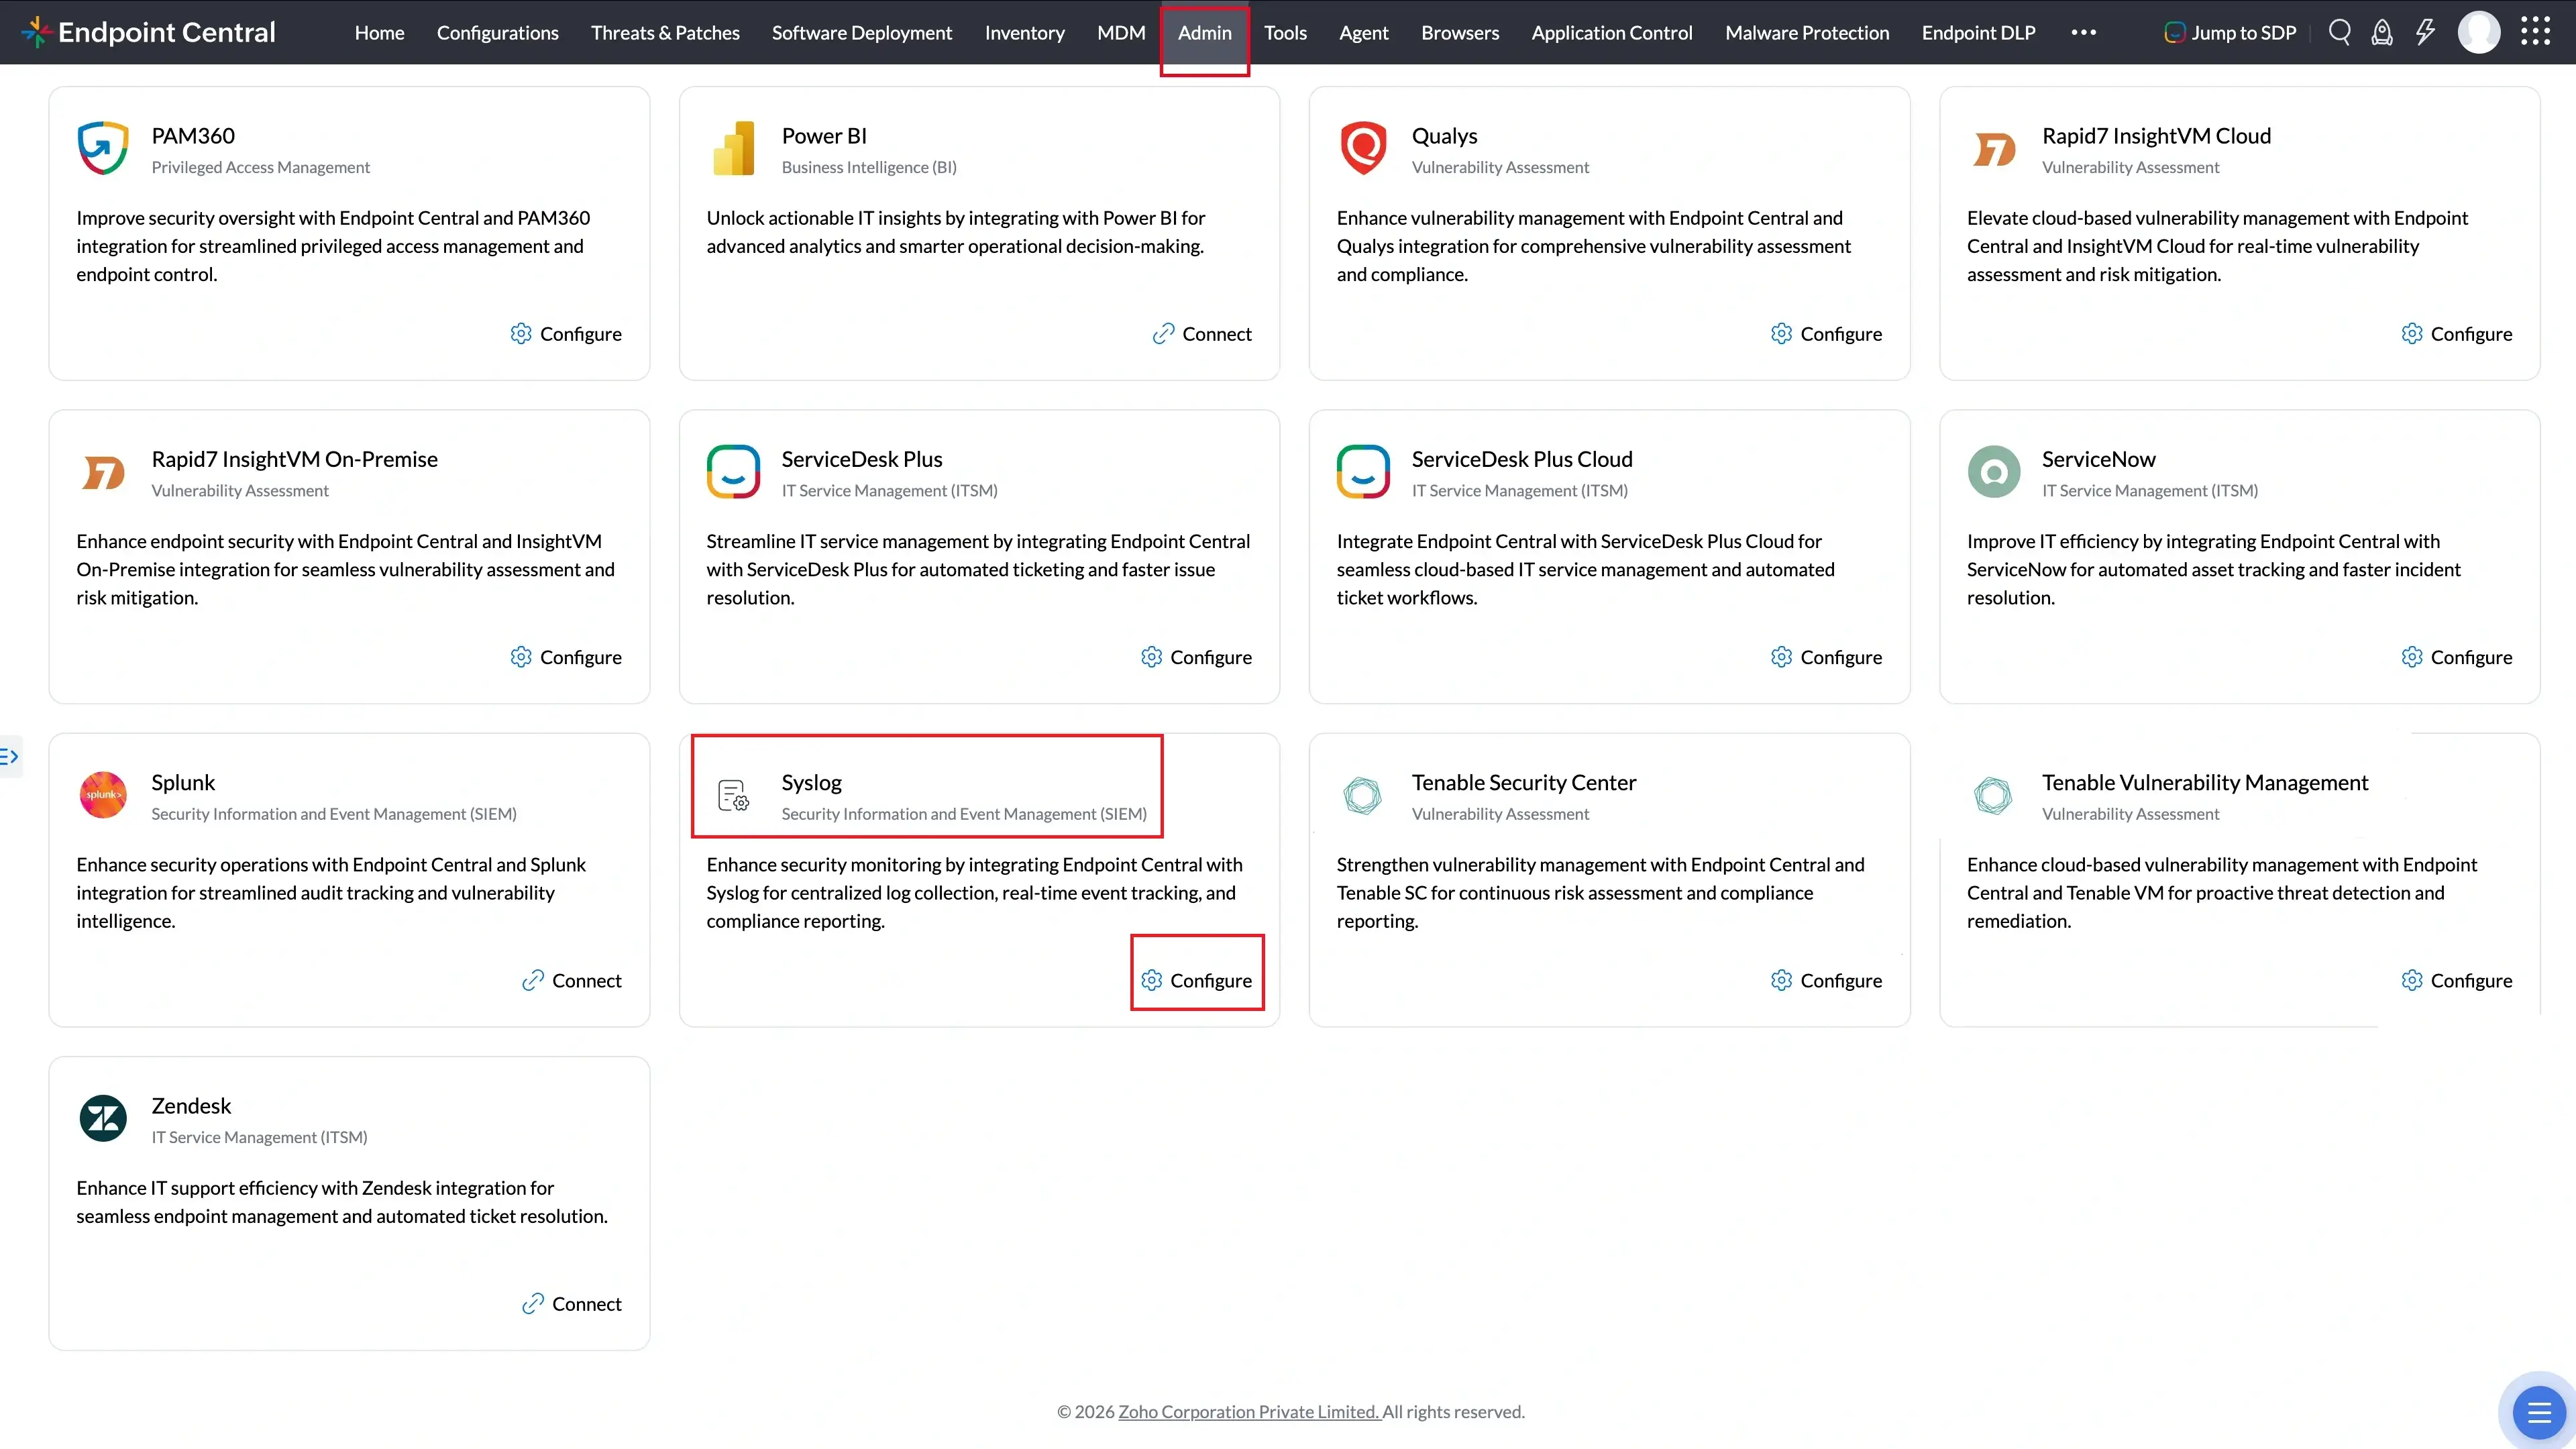Open the rocket quick launch icon

coord(2382,32)
